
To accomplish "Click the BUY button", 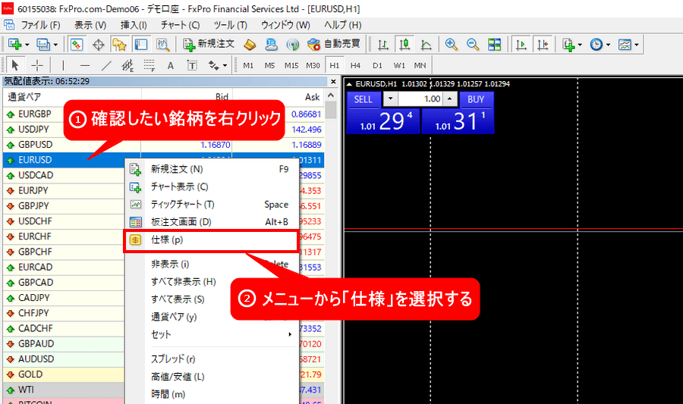I will point(476,99).
